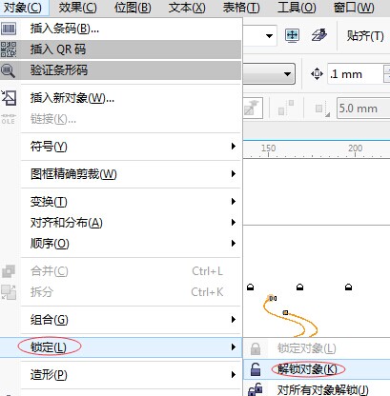Click the nudge offset crosshair icon
The height and width of the screenshot is (396, 390).
(317, 74)
